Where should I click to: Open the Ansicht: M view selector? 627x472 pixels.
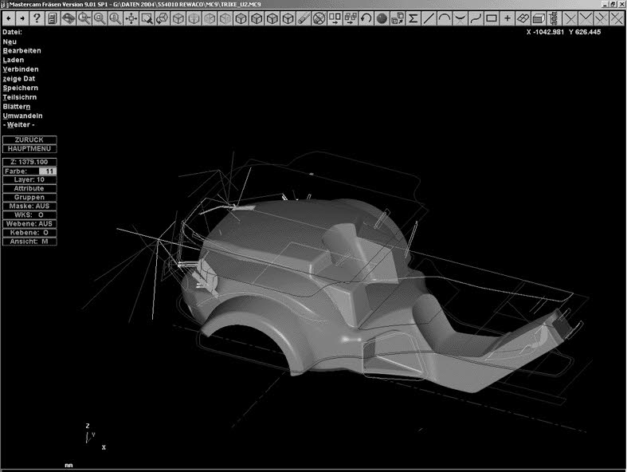29,241
